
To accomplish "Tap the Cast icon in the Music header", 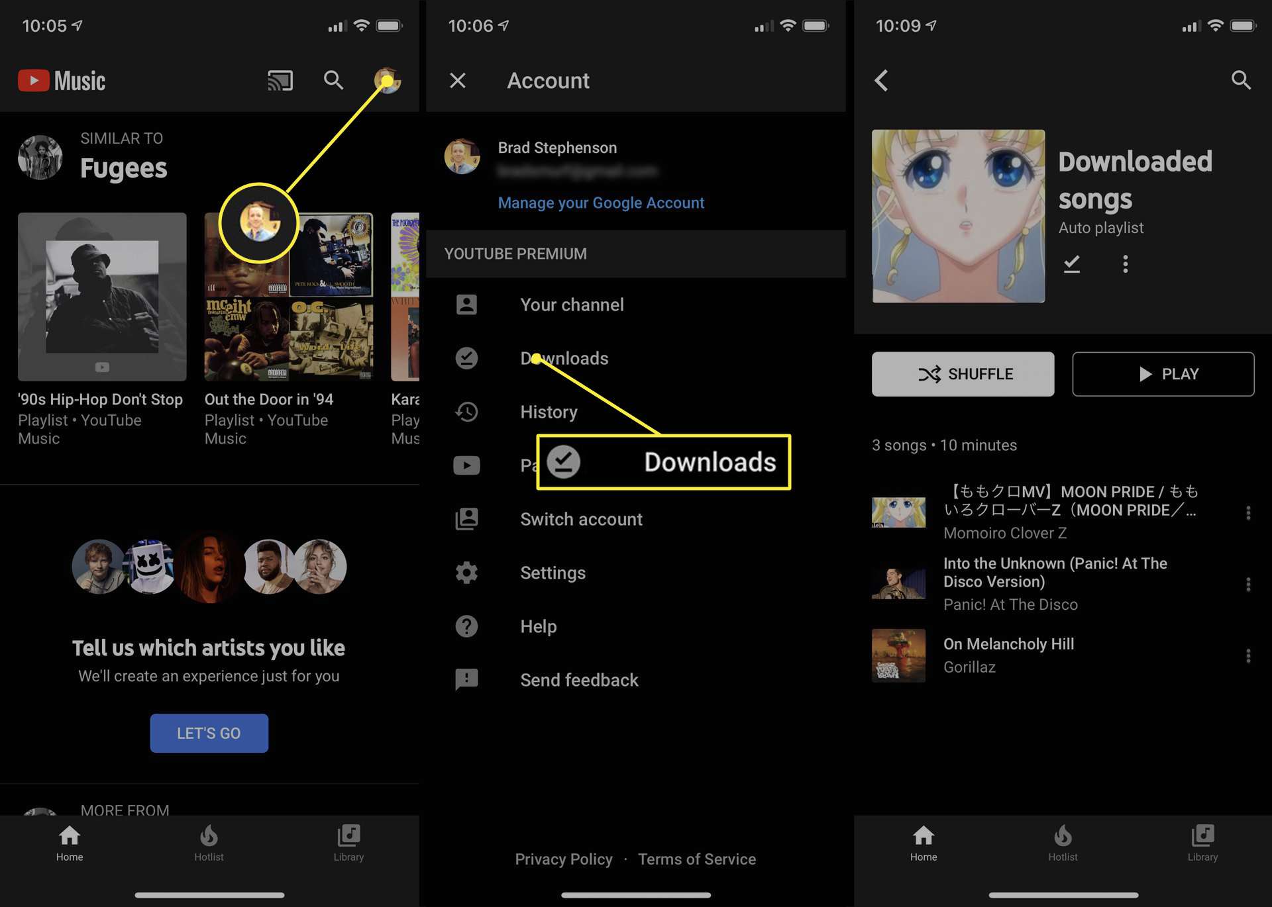I will coord(280,81).
